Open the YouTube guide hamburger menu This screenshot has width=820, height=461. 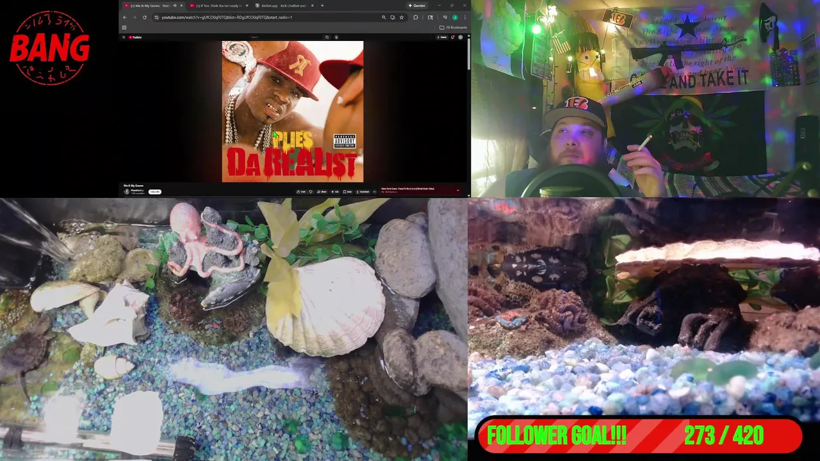[x=124, y=37]
